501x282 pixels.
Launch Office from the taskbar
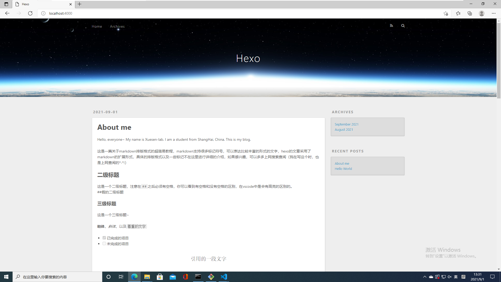click(x=186, y=277)
